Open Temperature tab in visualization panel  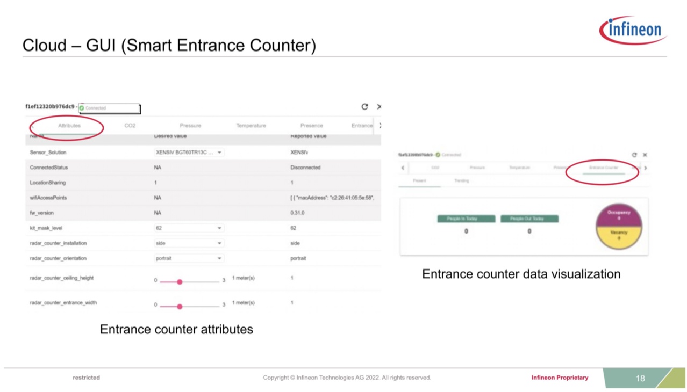click(x=519, y=168)
